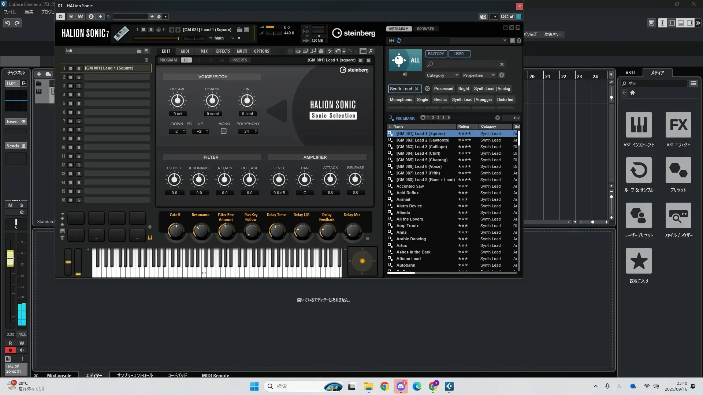703x395 pixels.
Task: Open the Favorites star tile
Action: click(639, 261)
